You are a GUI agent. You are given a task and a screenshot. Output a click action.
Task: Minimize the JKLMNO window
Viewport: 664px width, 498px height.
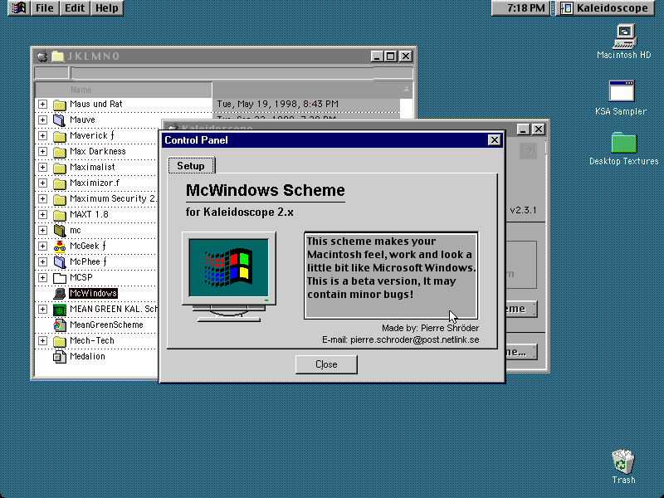pos(377,56)
